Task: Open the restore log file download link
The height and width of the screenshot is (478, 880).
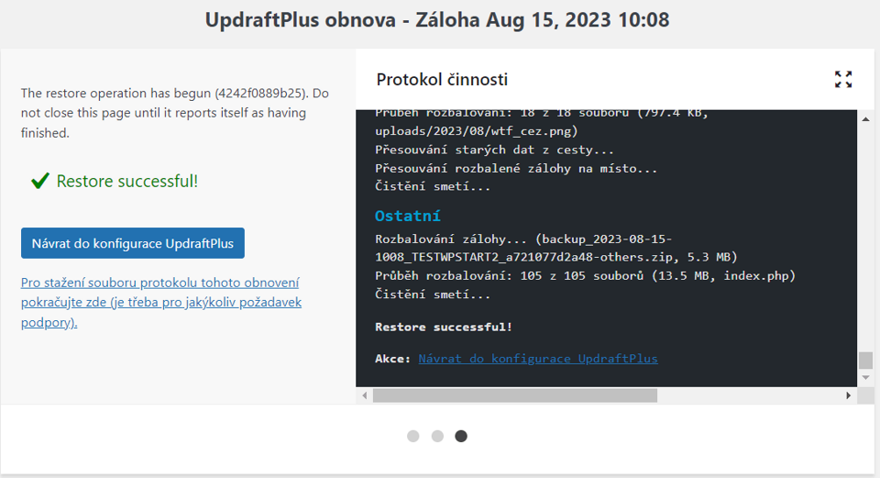Action: (x=161, y=302)
